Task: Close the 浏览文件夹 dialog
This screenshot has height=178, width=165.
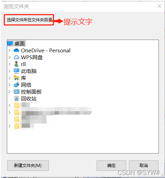Action: (159, 6)
